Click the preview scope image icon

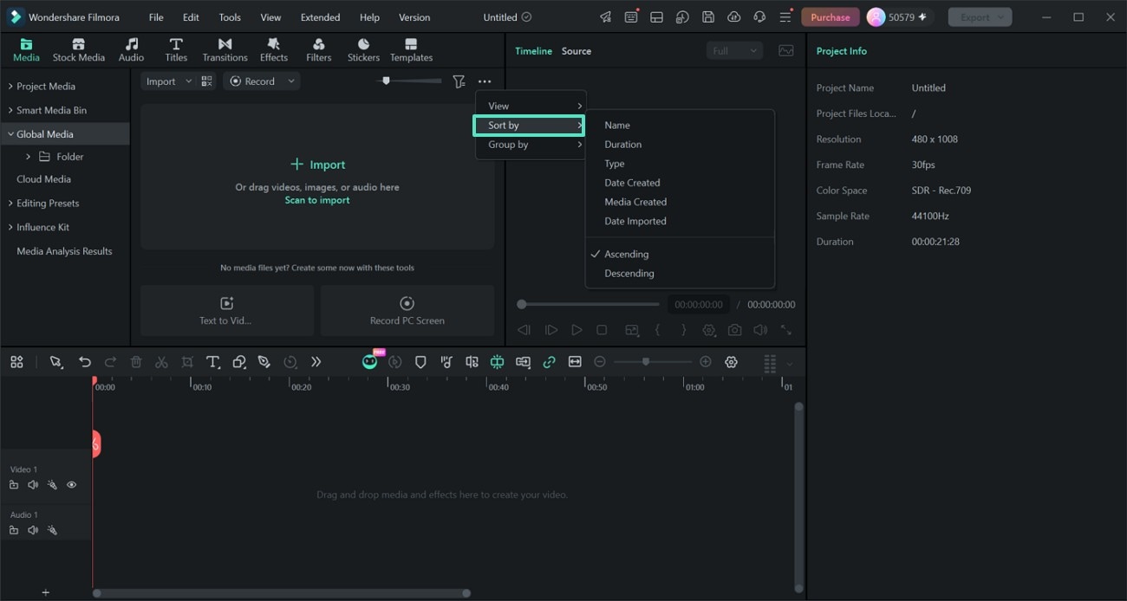click(x=786, y=51)
